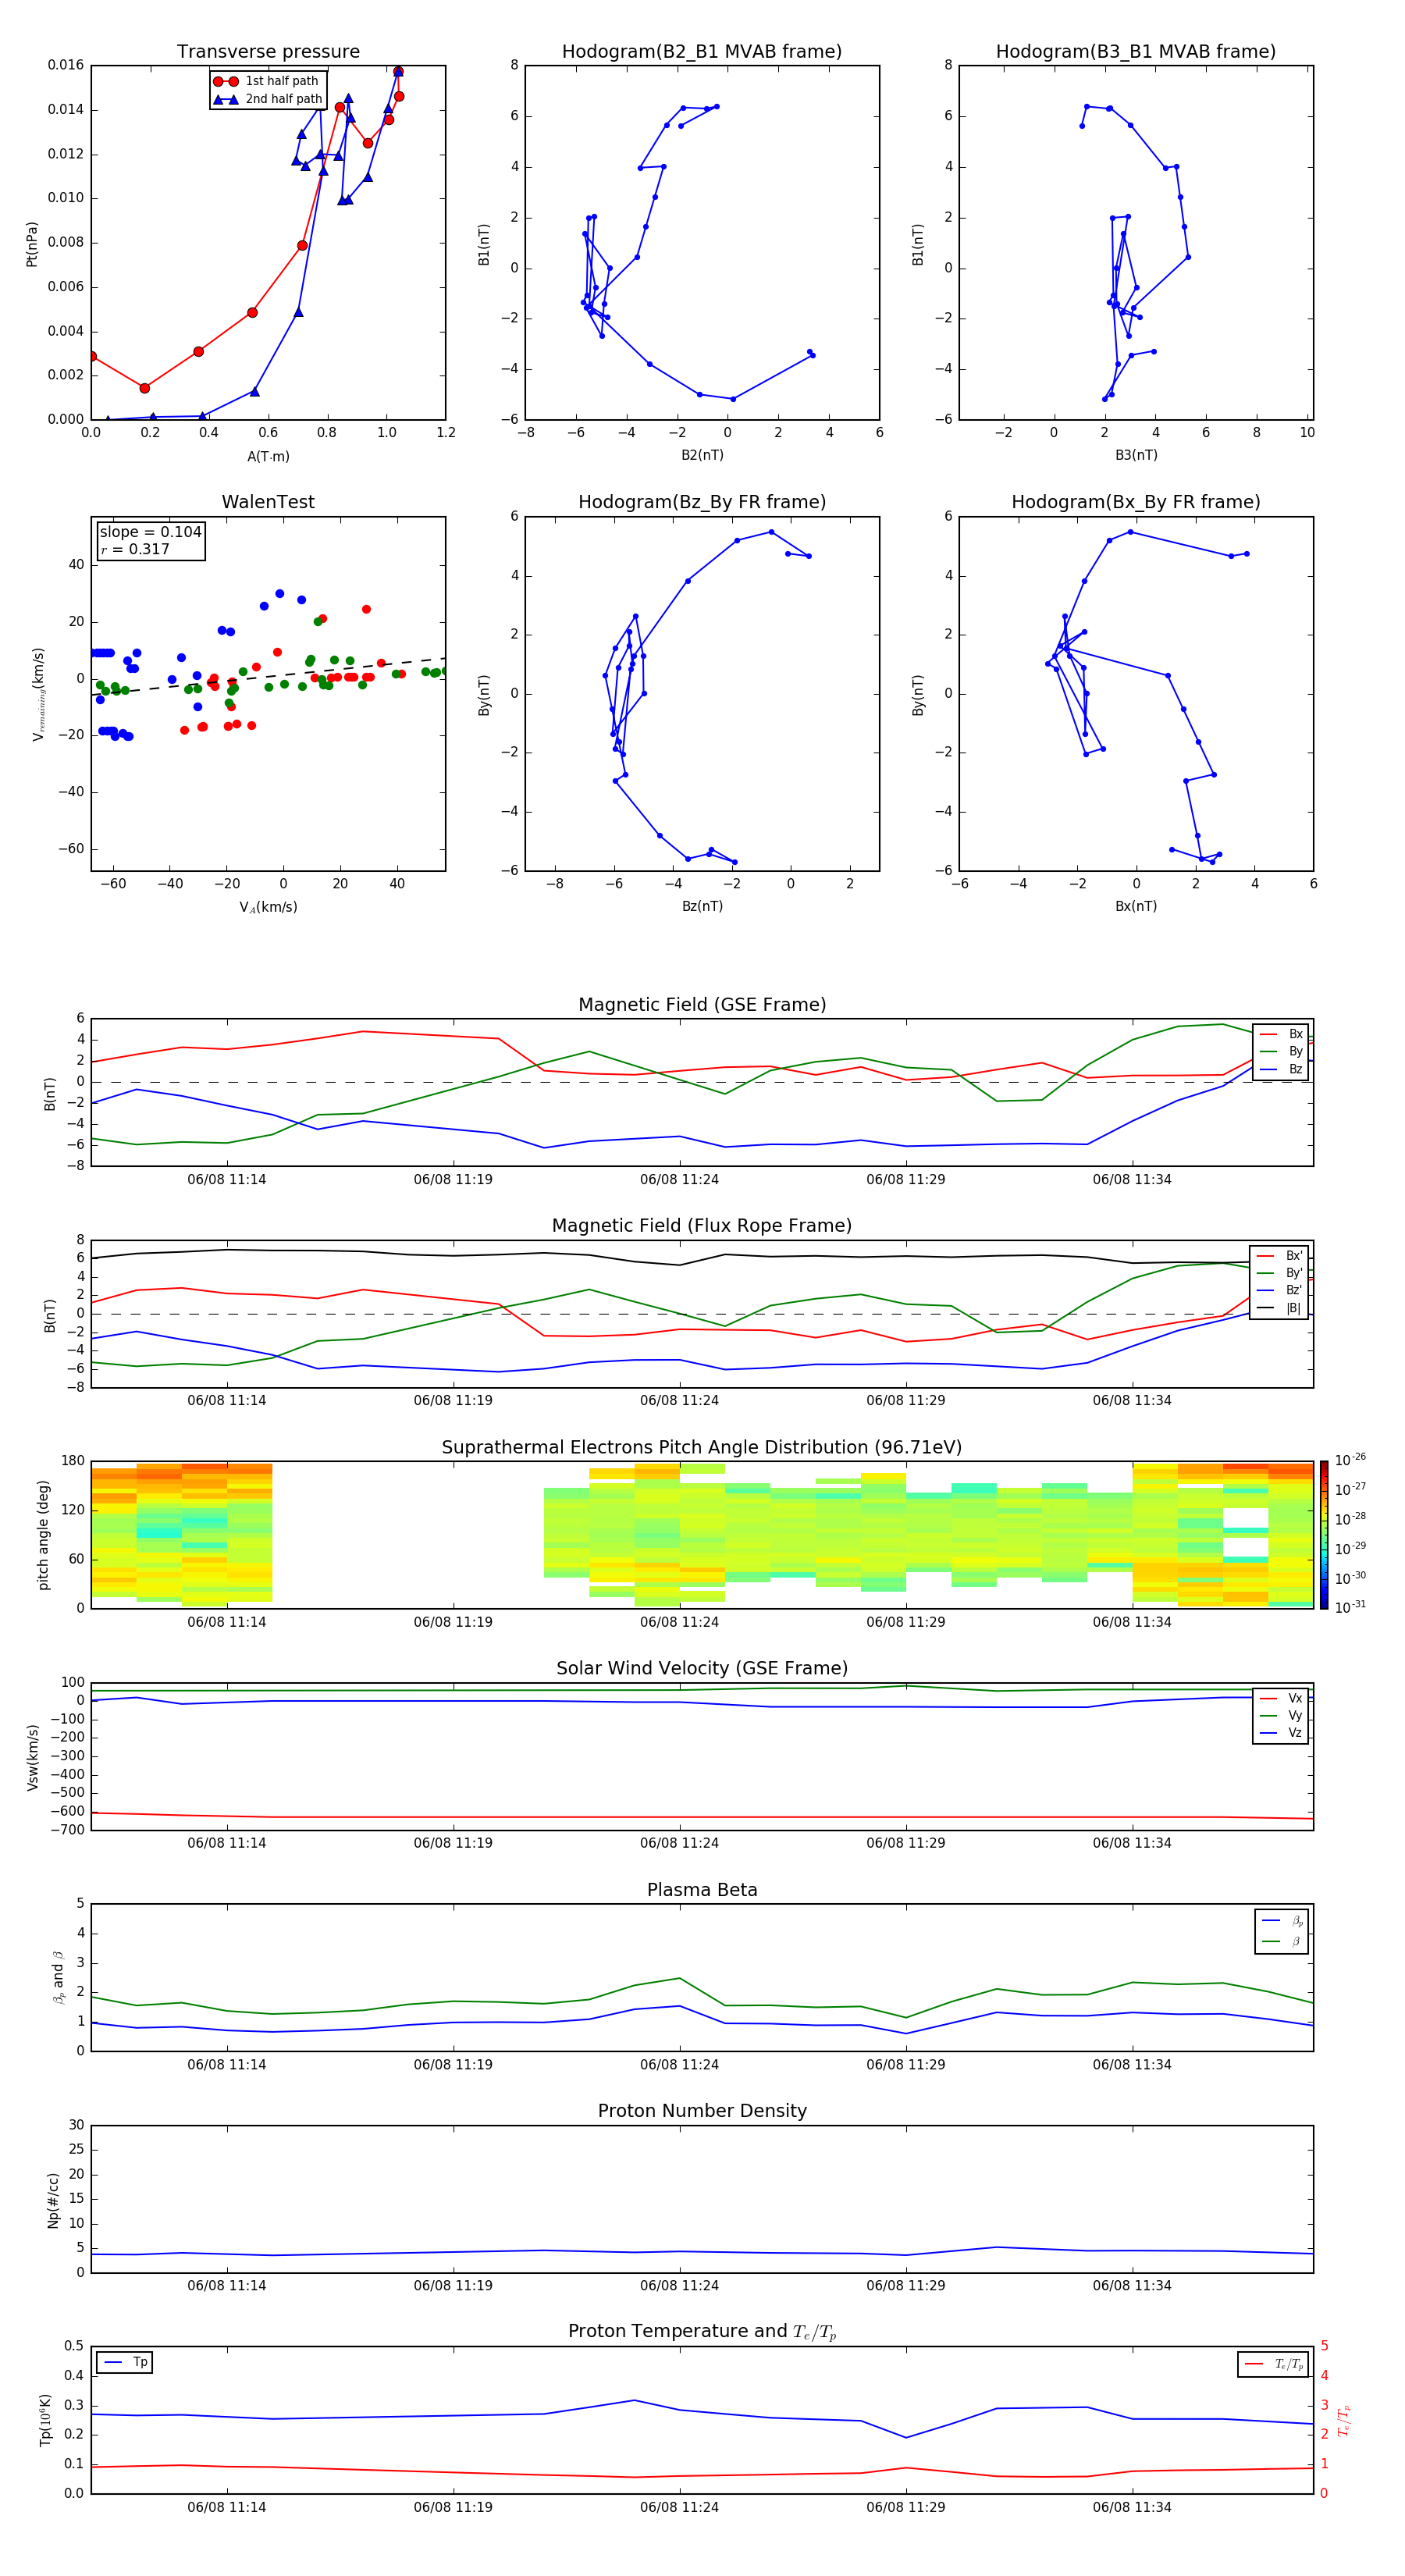The width and height of the screenshot is (1405, 2576).
Task: Click the "By'" entry in Flux Rope legend
Action: coord(1279,1273)
